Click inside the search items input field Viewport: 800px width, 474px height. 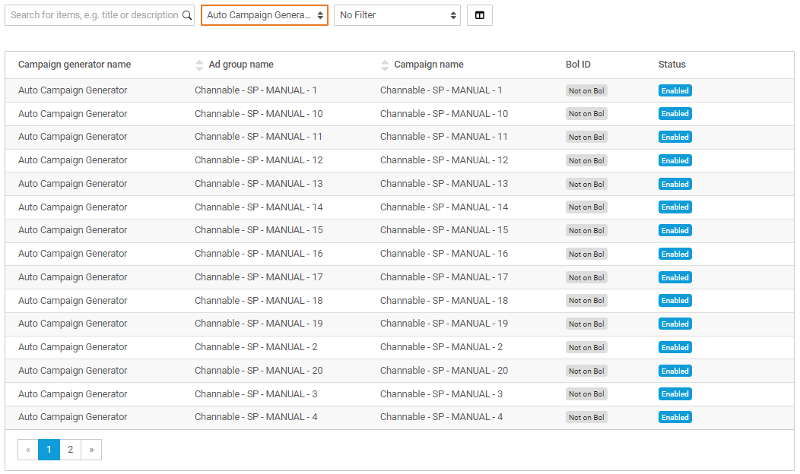(x=91, y=14)
